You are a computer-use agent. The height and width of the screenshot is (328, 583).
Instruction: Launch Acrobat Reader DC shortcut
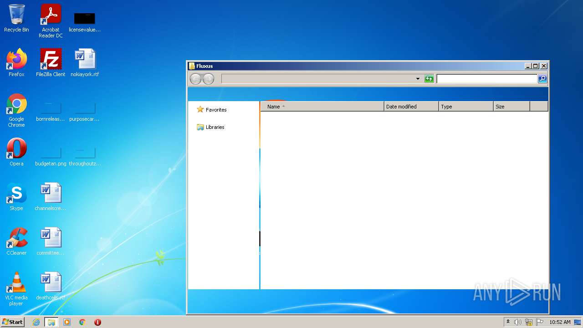(51, 21)
